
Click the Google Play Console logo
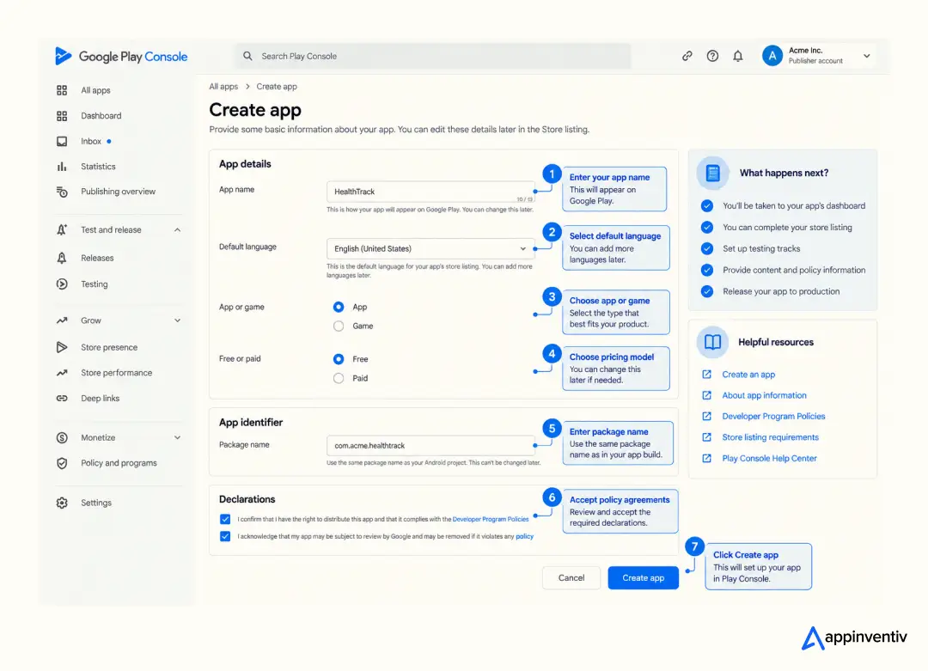click(121, 56)
